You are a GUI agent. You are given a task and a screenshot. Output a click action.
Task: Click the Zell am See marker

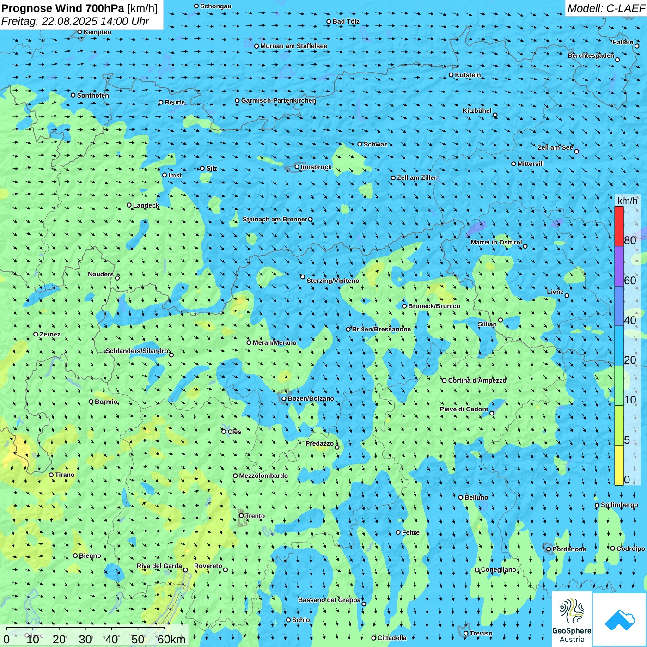point(576,151)
